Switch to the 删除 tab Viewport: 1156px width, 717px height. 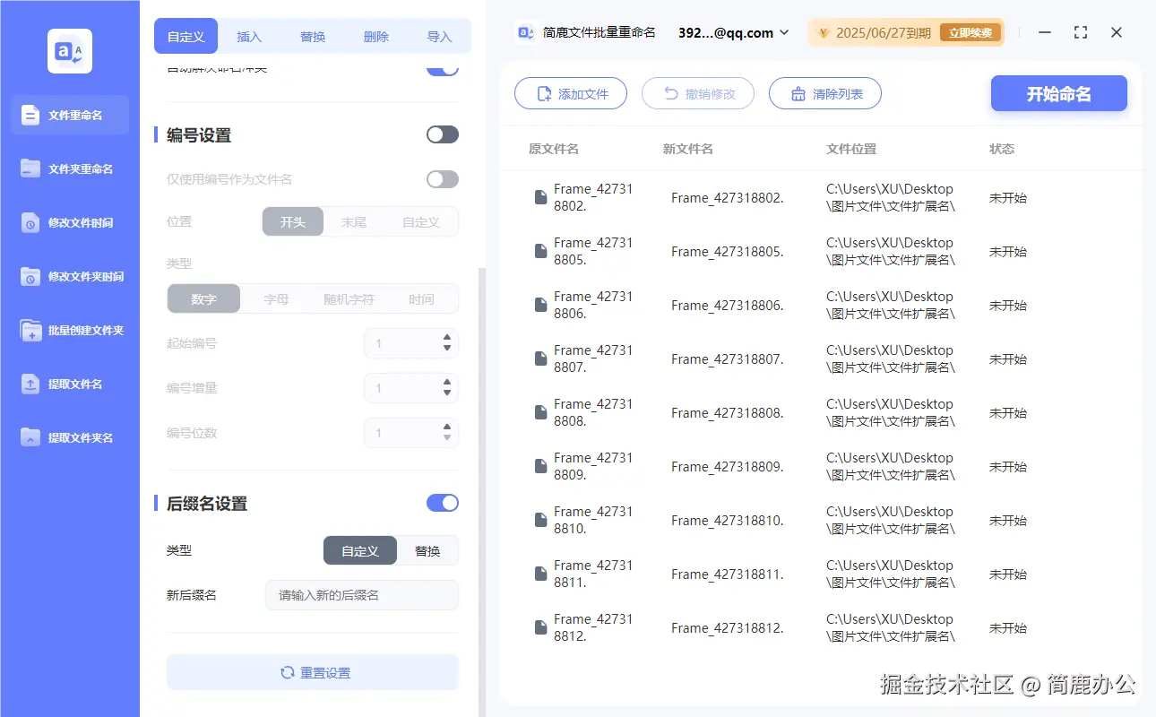tap(376, 37)
